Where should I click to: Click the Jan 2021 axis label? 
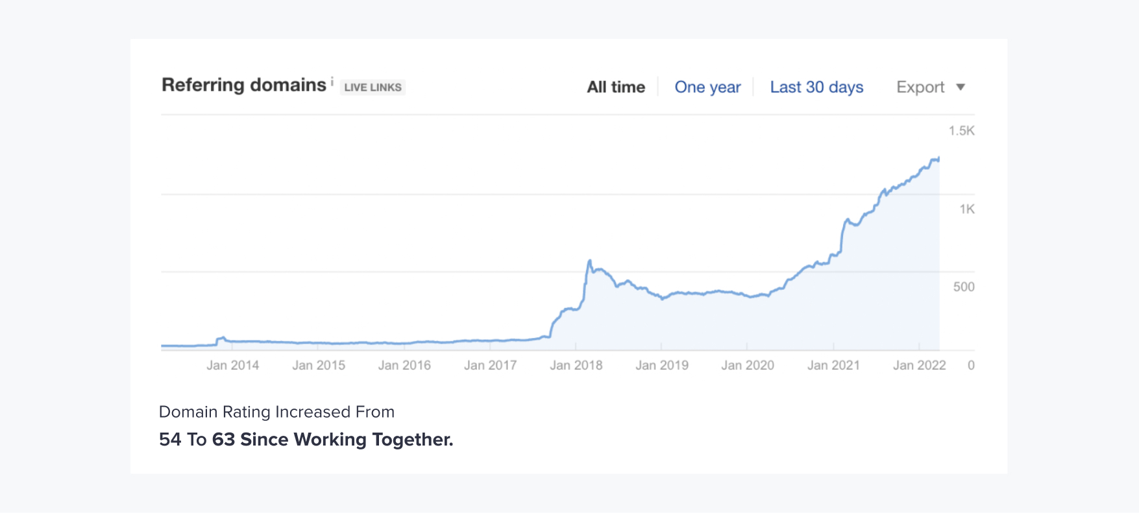click(833, 365)
